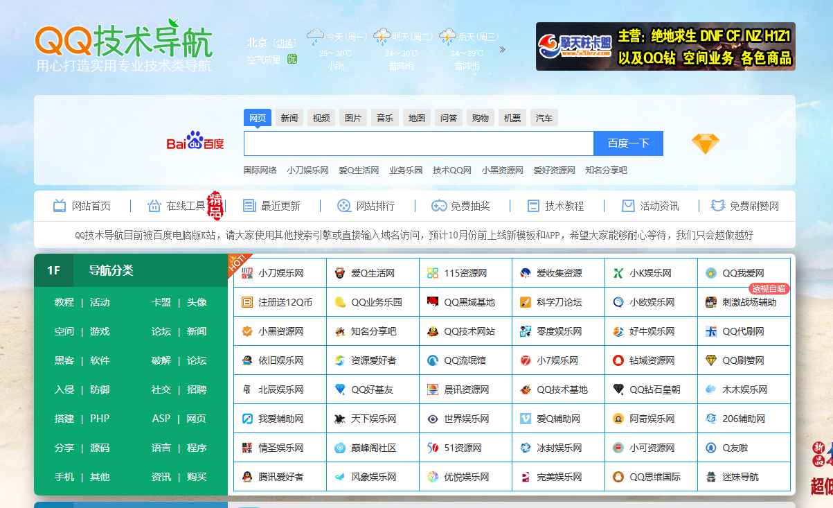Click the 最近更新 clipboard icon
The width and height of the screenshot is (833, 508).
249,204
